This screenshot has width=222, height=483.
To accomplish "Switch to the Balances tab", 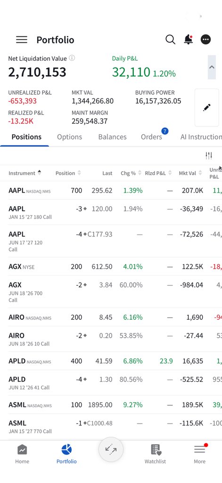I will tap(112, 137).
